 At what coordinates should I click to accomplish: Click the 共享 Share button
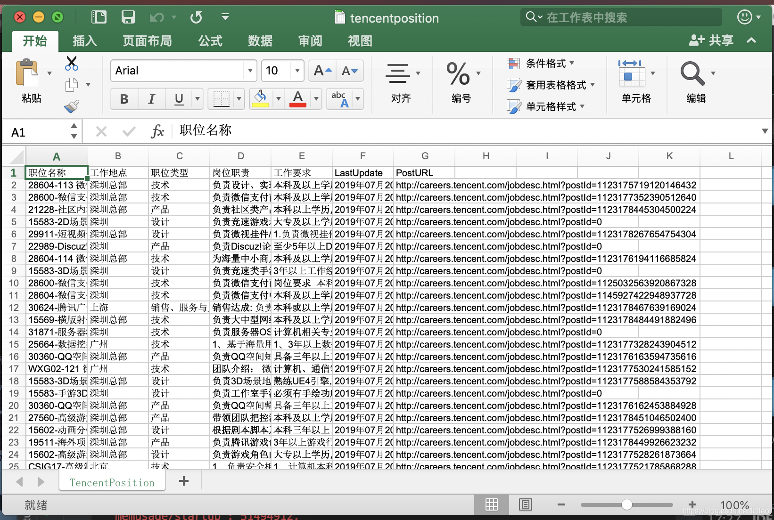point(711,41)
